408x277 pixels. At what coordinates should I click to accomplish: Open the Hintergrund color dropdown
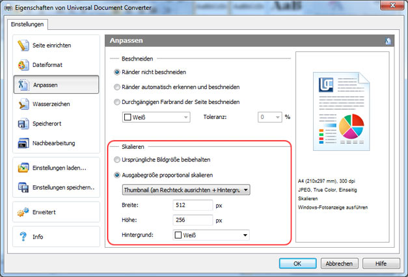[x=211, y=235]
